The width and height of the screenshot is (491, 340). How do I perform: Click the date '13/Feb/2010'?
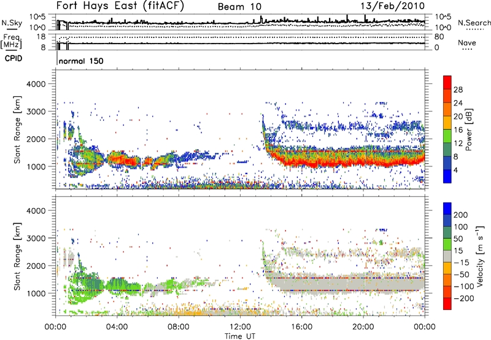tap(392, 6)
